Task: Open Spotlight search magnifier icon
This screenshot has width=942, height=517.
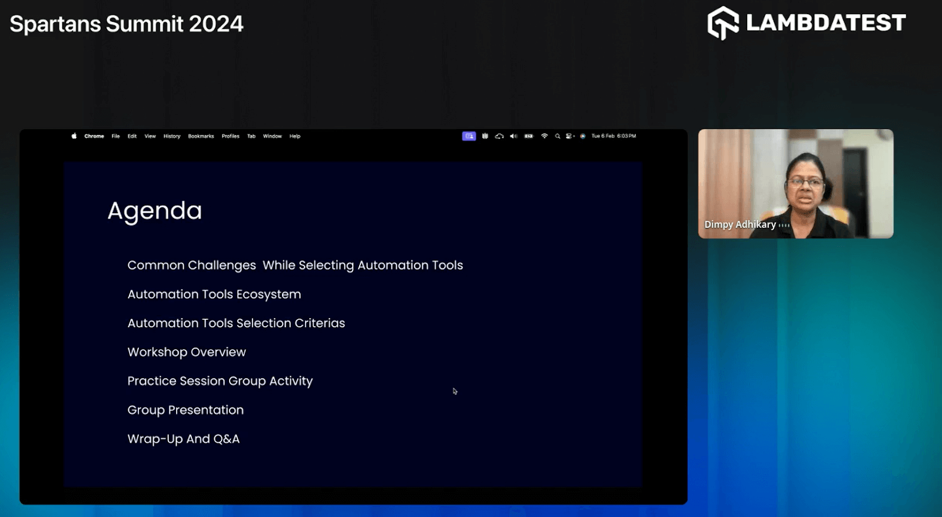Action: 558,136
